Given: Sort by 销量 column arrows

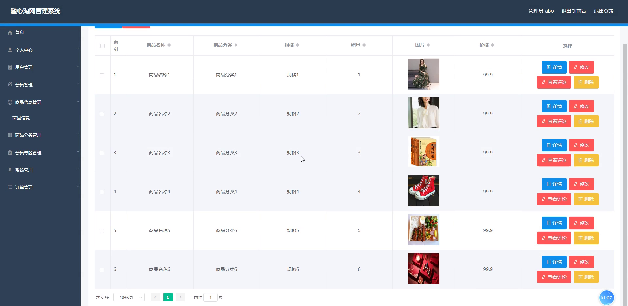Looking at the screenshot, I should click(364, 45).
